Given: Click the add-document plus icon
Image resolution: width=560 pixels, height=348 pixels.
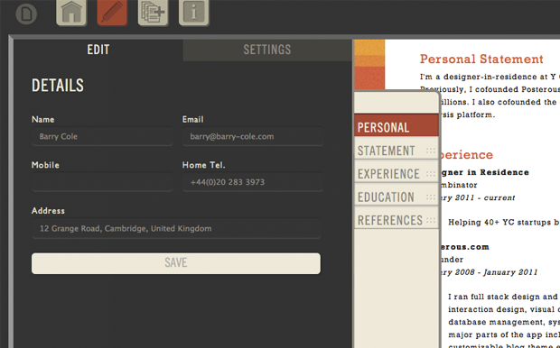Looking at the screenshot, I should pyautogui.click(x=153, y=13).
